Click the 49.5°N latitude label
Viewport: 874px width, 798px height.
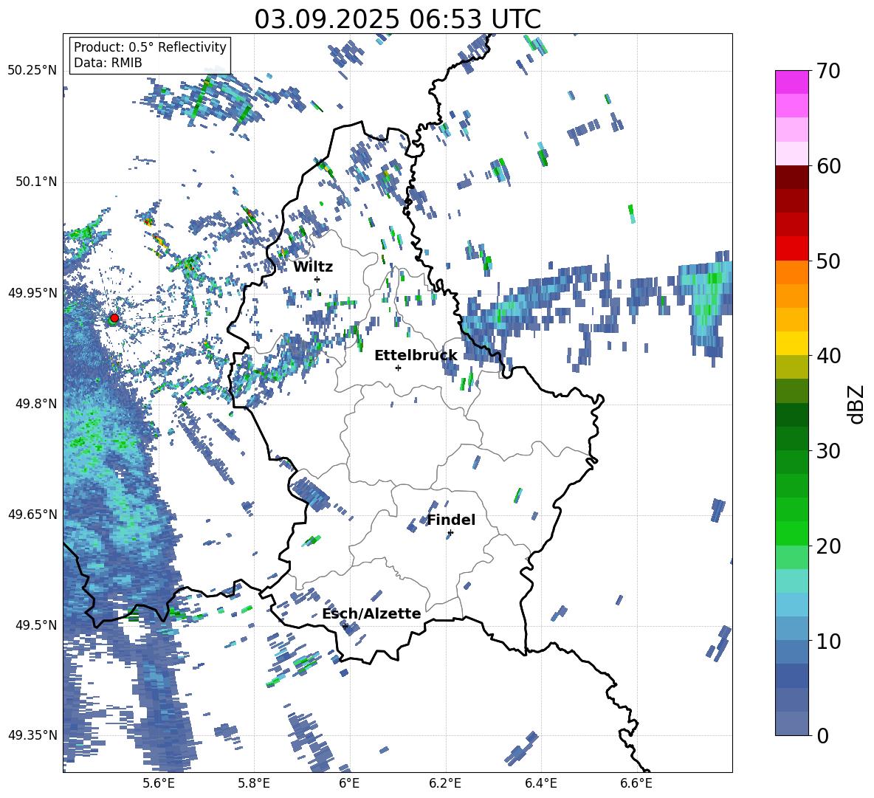pyautogui.click(x=36, y=625)
